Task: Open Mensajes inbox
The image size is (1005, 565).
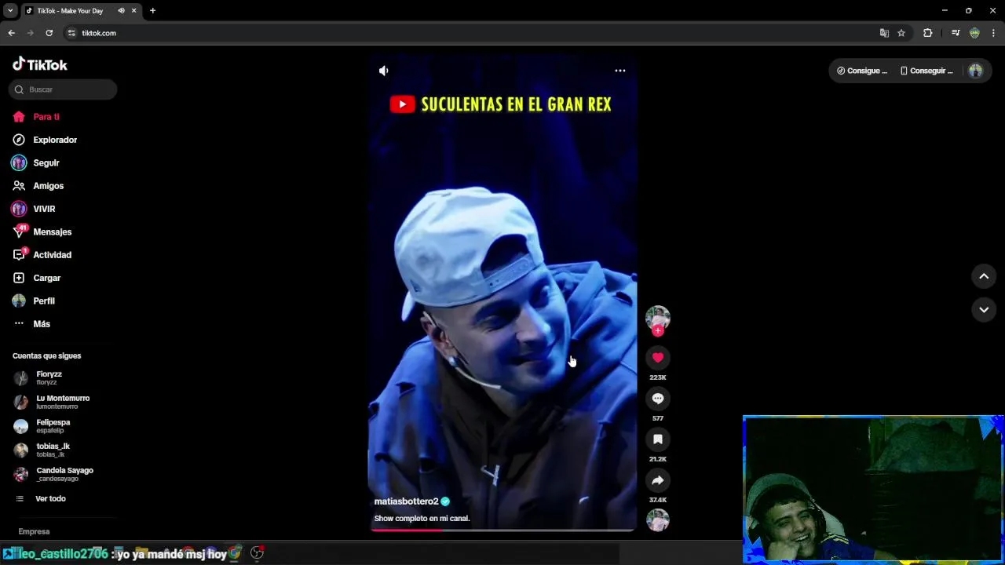Action: 42,232
